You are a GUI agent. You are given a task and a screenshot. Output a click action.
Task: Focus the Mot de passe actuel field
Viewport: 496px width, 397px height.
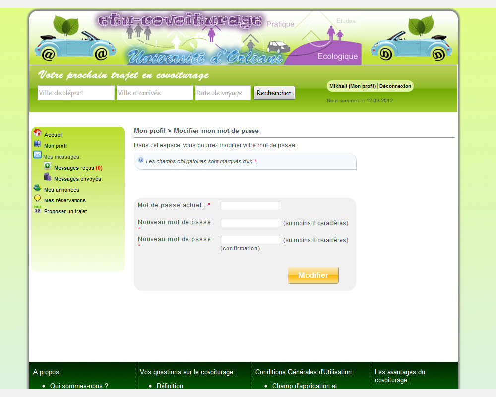tap(250, 206)
